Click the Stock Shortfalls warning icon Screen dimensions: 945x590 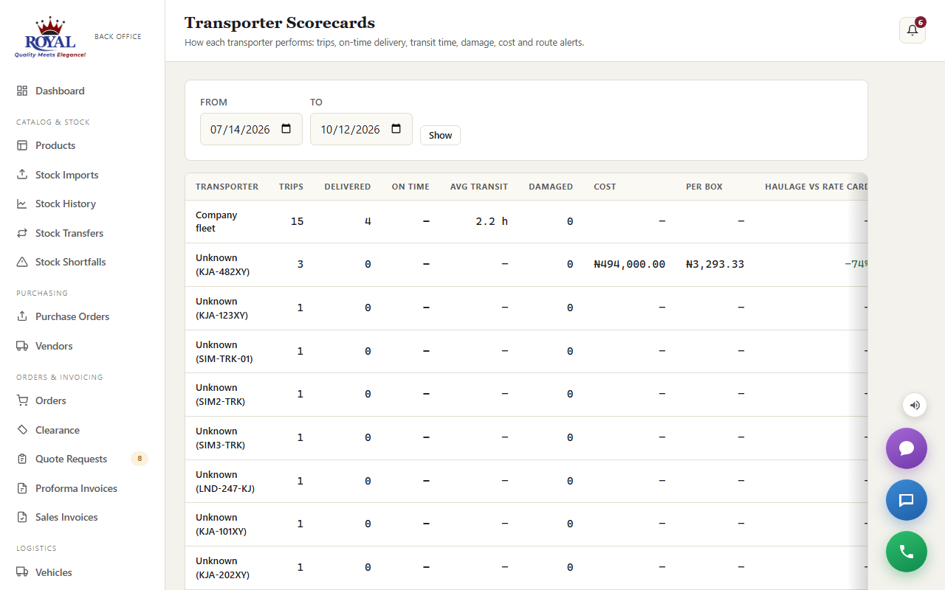click(x=22, y=262)
